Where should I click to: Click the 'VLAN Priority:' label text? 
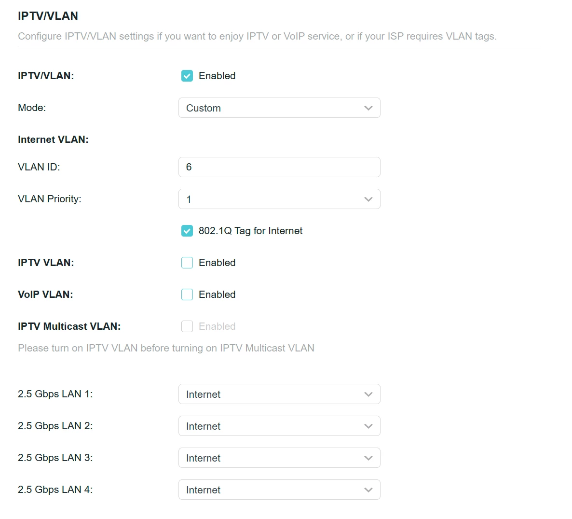[x=50, y=199]
